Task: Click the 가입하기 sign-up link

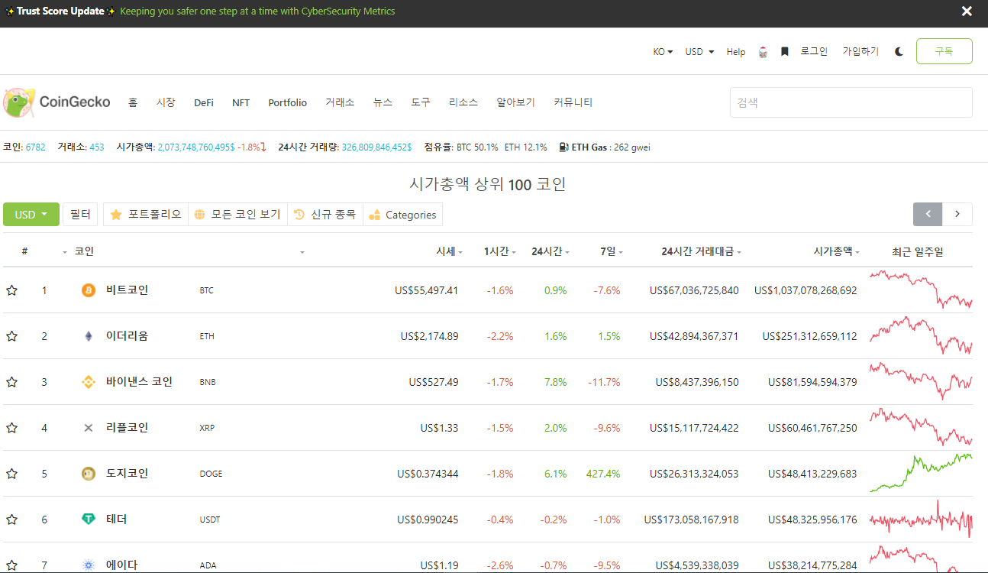Action: click(860, 52)
